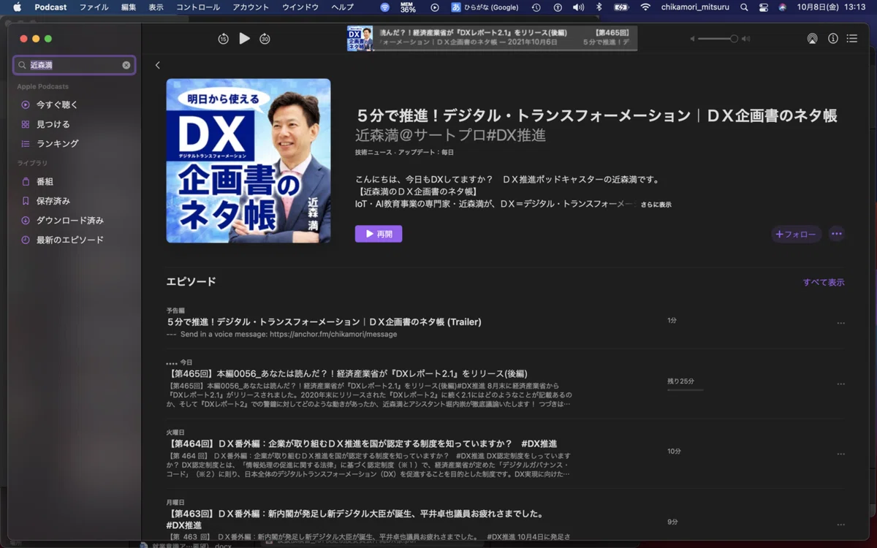Open the ヘルプ menu
The height and width of the screenshot is (548, 877).
pos(343,7)
